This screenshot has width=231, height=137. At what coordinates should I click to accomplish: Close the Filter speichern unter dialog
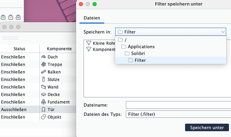pyautogui.click(x=81, y=4)
